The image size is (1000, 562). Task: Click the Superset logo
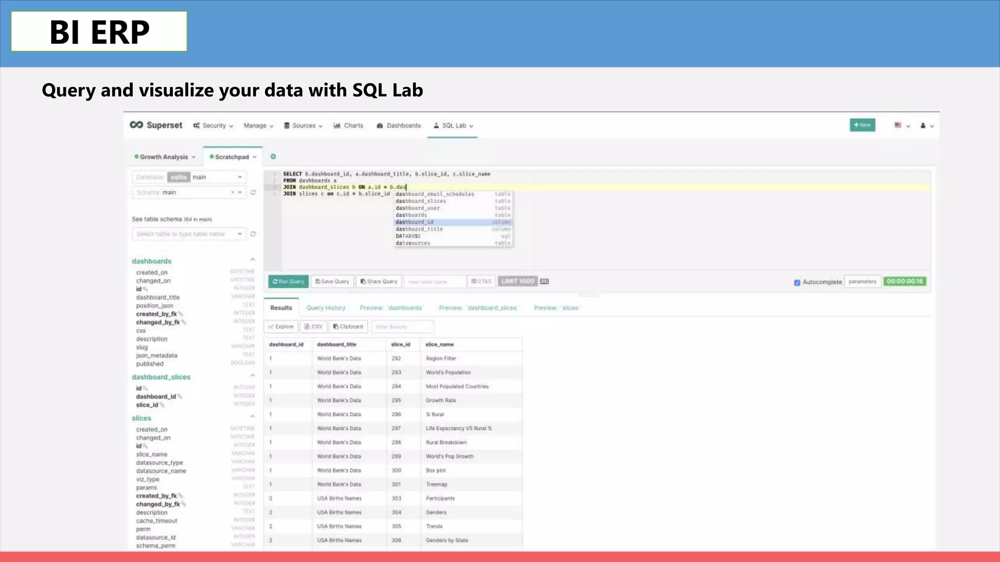pyautogui.click(x=156, y=125)
